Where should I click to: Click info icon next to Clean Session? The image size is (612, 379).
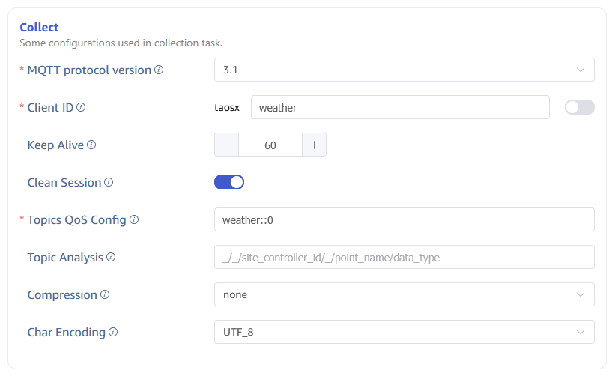click(x=109, y=182)
